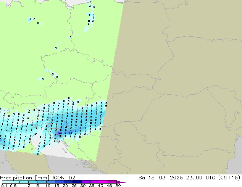This screenshot has width=242, height=187.
Task: Click the "[mm]" unit label
Action: tap(42, 178)
